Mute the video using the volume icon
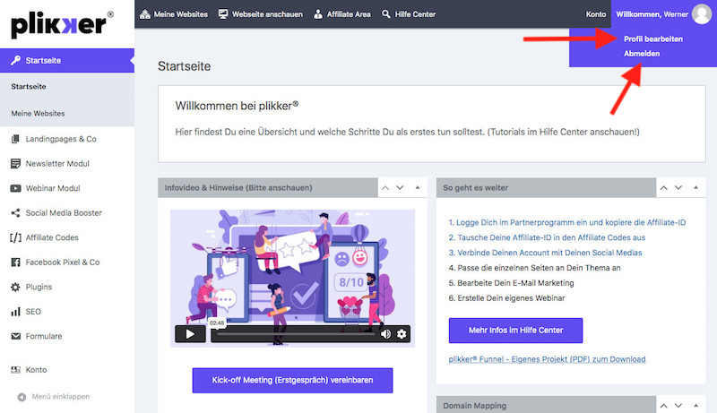This screenshot has width=717, height=413. point(386,334)
